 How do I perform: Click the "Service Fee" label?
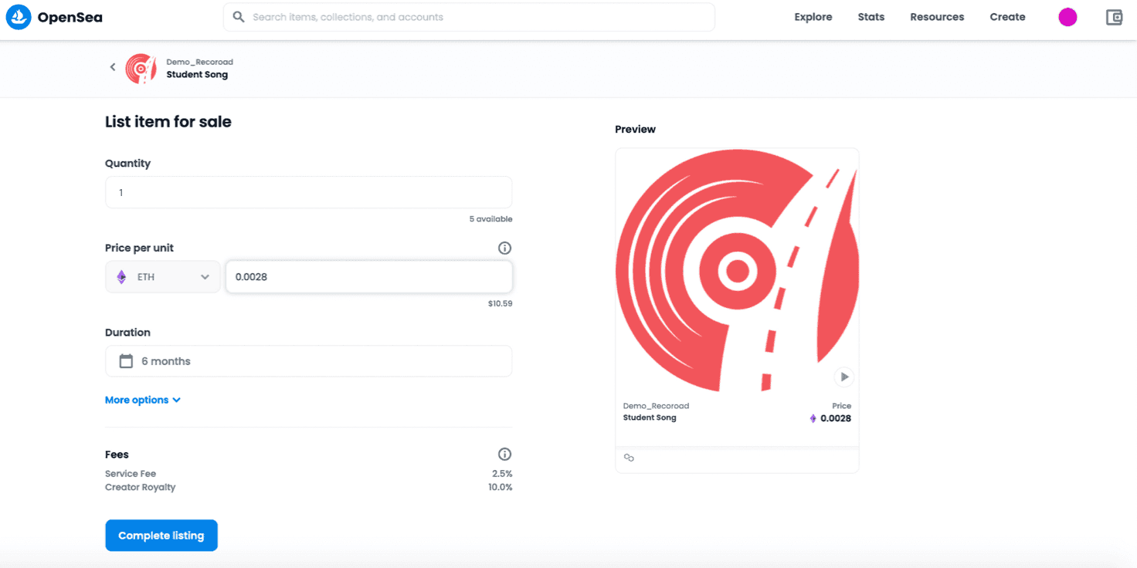pos(131,474)
